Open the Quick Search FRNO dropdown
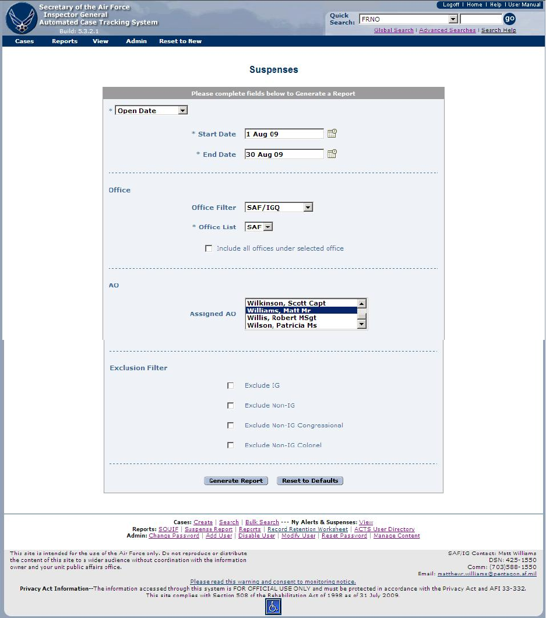 pos(408,19)
